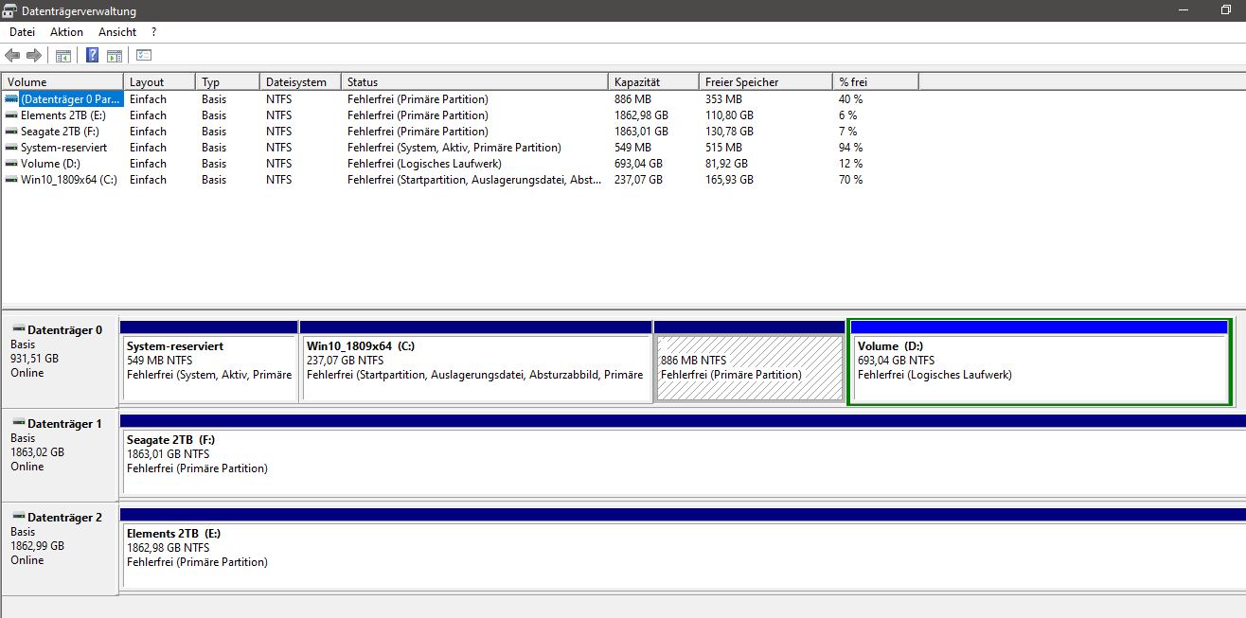Click the Forward arrow toolbar icon
The image size is (1246, 618).
34,56
